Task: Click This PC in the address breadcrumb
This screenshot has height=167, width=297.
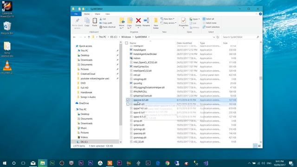Action: coord(102,37)
